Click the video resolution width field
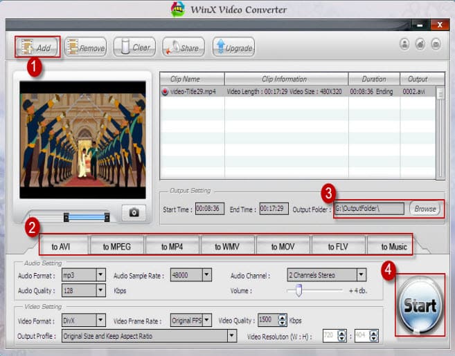Image resolution: width=455 pixels, height=356 pixels. pos(330,336)
